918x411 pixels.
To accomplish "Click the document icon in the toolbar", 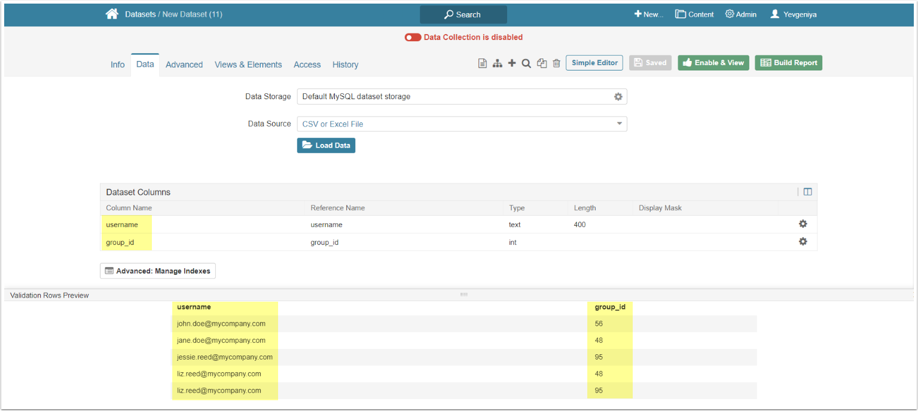I will click(482, 63).
